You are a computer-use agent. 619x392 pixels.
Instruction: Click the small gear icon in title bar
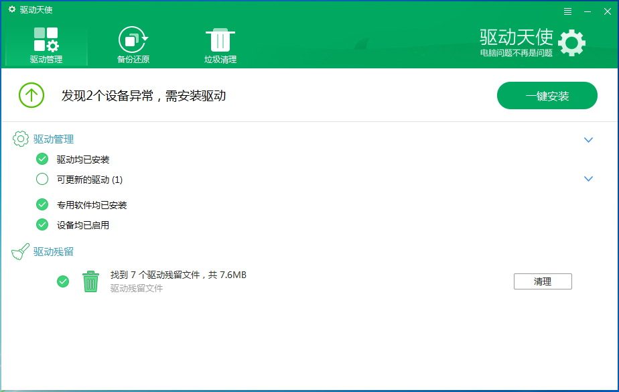[x=12, y=9]
